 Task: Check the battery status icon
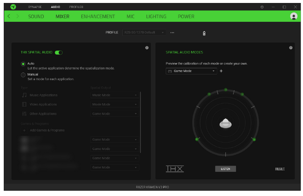coord(204,33)
